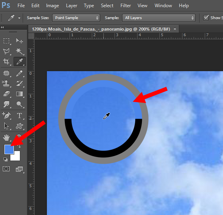Click the Eyedropper icon in options bar

coord(11,18)
